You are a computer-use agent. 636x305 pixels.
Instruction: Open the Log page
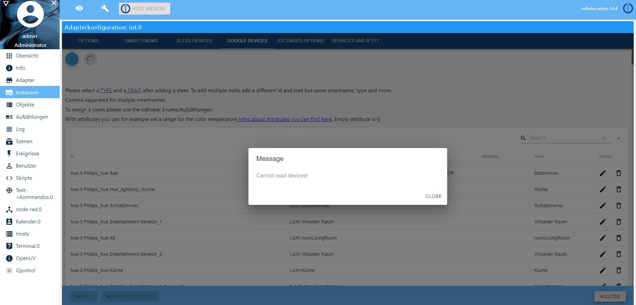[x=30, y=129]
